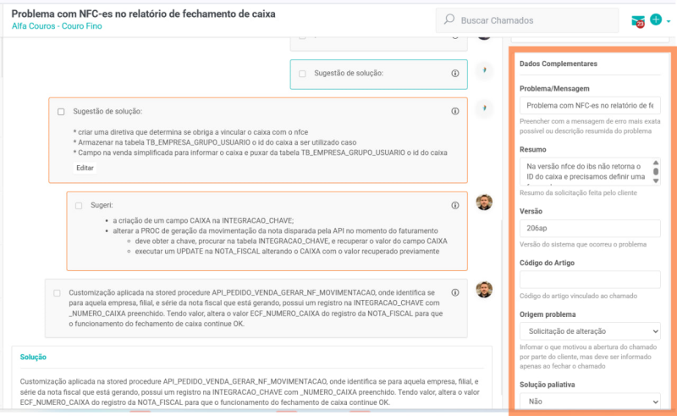The height and width of the screenshot is (416, 677).
Task: Focus the empty Código do Artigo field
Action: point(590,280)
